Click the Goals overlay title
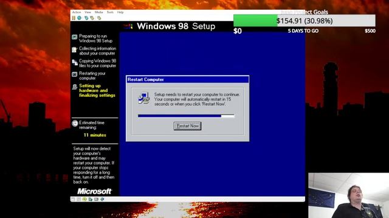Viewport: 389px width, 218px height. pyautogui.click(x=304, y=12)
